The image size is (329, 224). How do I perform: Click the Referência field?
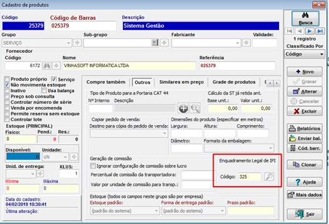pyautogui.click(x=237, y=65)
